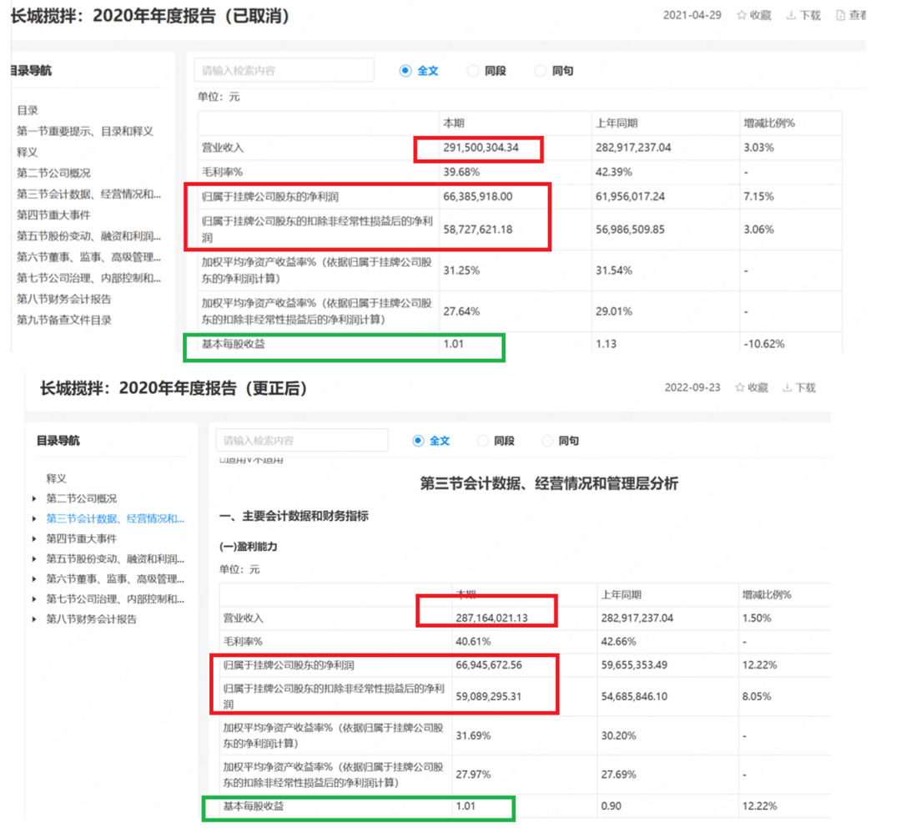Click gross margin 40.61% in the lower table
901x833 pixels.
[474, 642]
